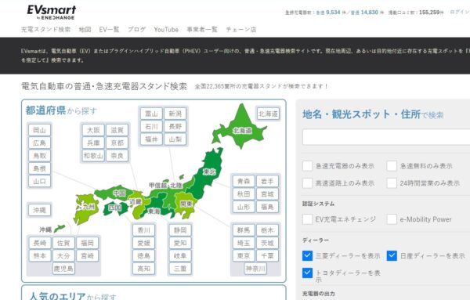The height and width of the screenshot is (300, 470).
Task: Click the 大分 prefecture button
Action: (63, 255)
